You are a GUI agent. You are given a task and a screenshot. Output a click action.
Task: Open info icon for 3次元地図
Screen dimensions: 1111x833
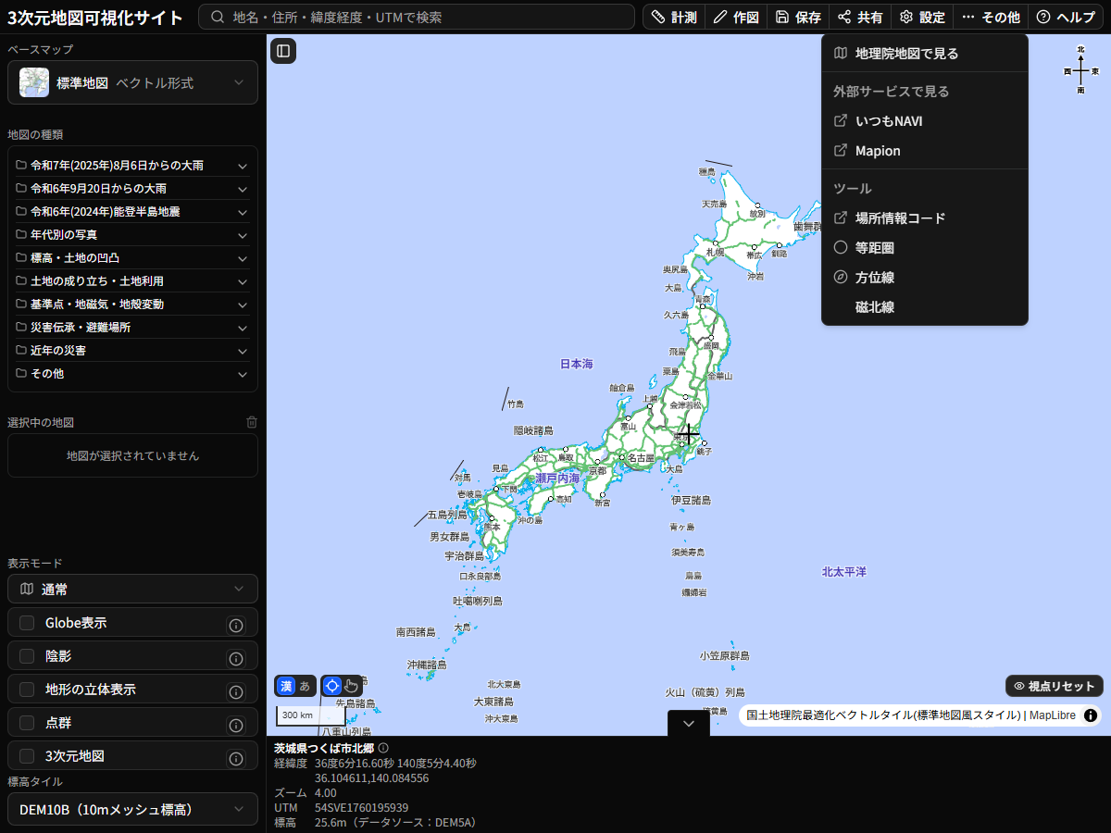(x=236, y=758)
